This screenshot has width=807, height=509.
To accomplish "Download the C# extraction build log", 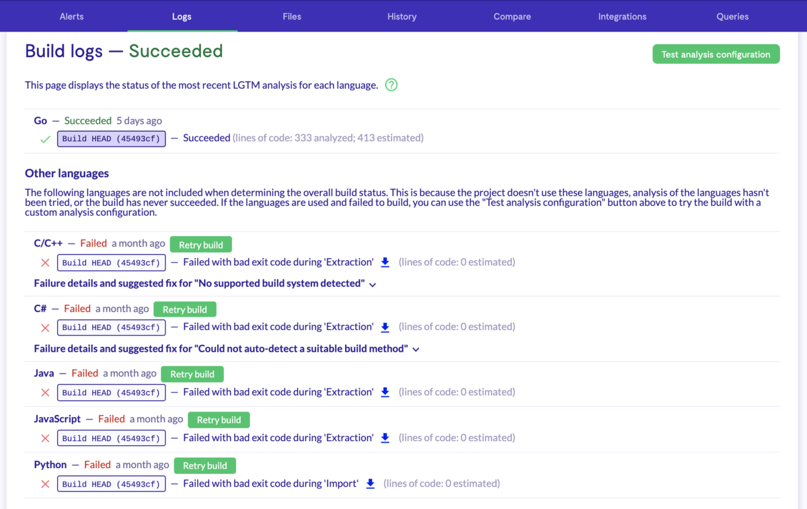I will tap(385, 327).
